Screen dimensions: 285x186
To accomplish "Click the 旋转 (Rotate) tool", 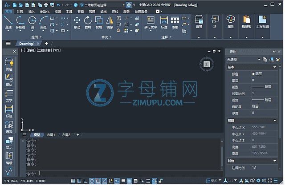I will pos(88,21).
